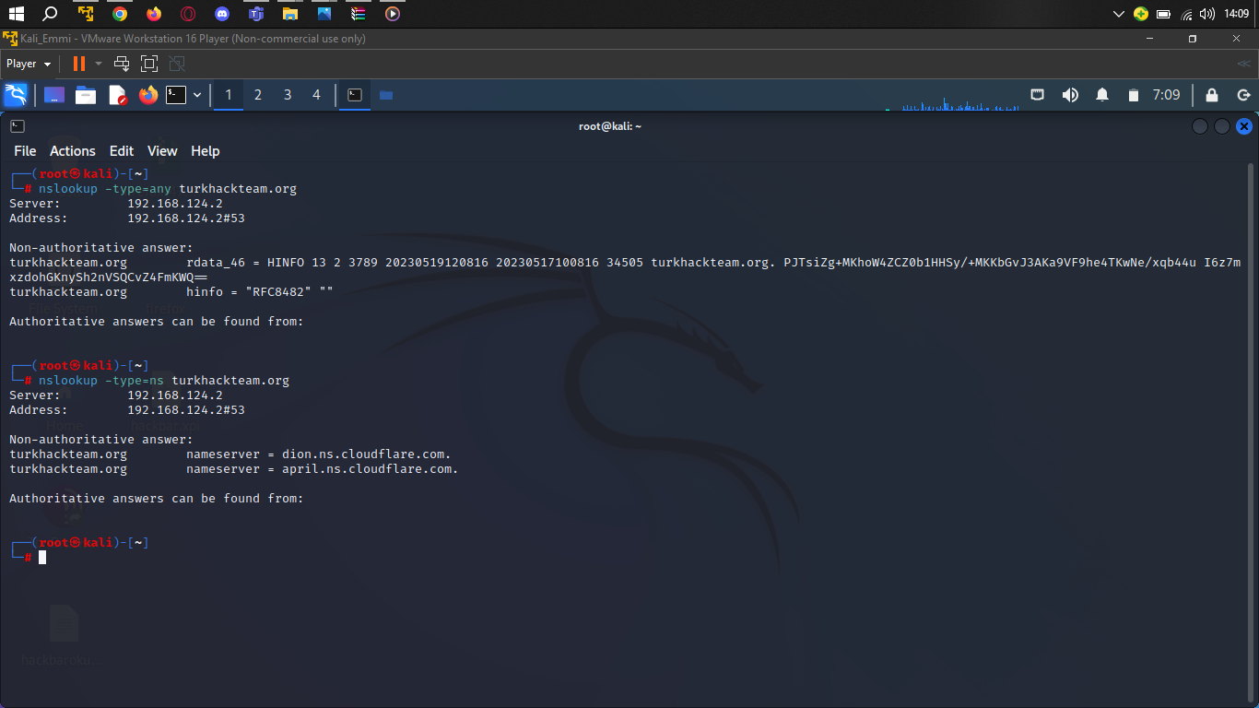
Task: Open VMware Player from Windows taskbar
Action: [86, 14]
